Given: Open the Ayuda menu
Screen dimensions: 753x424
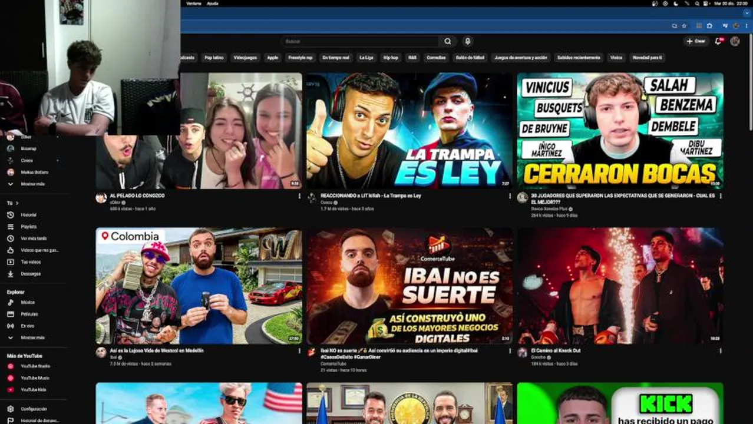Looking at the screenshot, I should pos(213,4).
